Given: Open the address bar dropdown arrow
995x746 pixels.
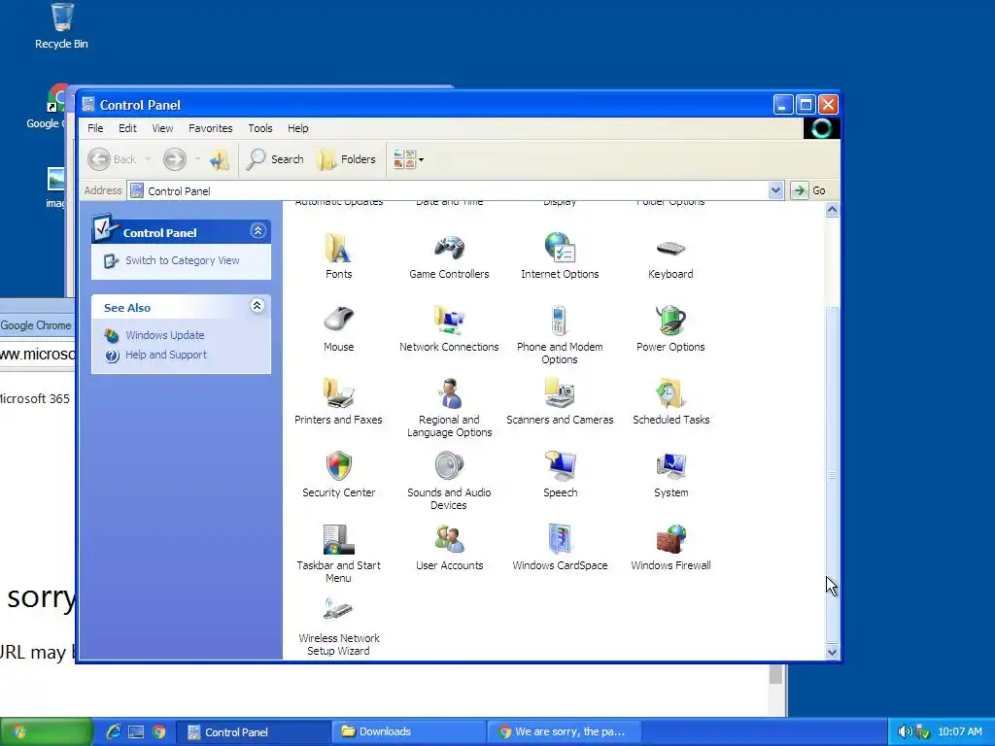Looking at the screenshot, I should tap(775, 190).
